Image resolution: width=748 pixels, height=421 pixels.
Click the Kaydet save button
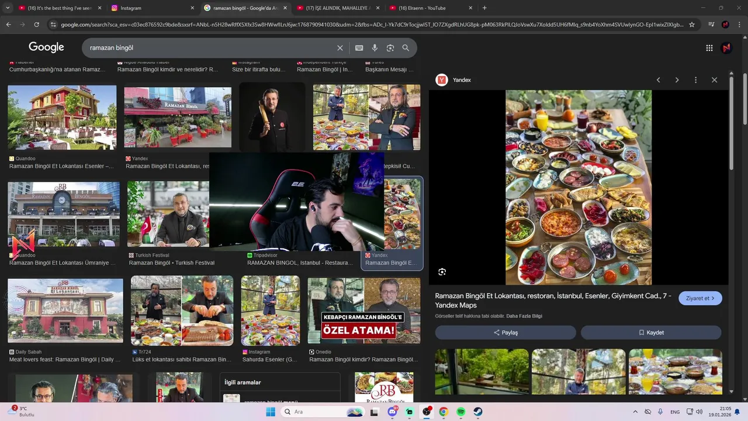click(x=651, y=333)
